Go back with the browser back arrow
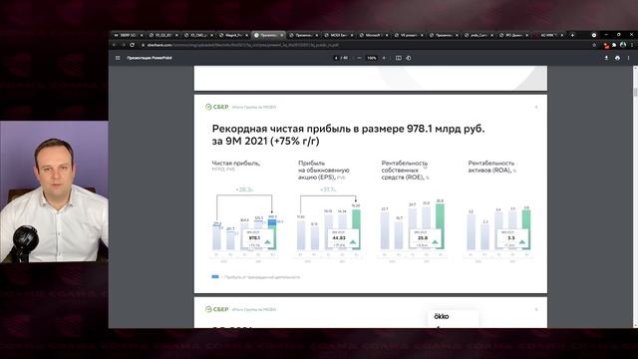The image size is (638, 359). (x=115, y=45)
